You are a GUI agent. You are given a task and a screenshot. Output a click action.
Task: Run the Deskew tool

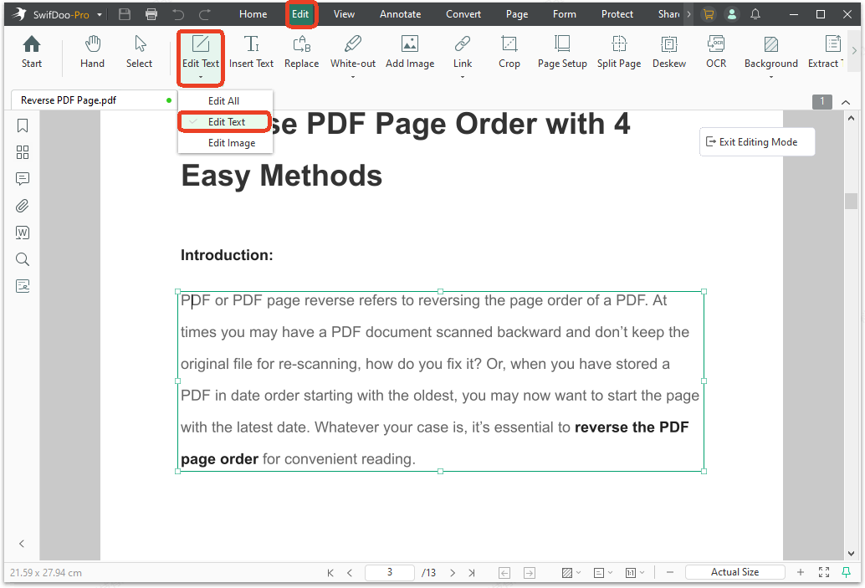click(x=669, y=52)
